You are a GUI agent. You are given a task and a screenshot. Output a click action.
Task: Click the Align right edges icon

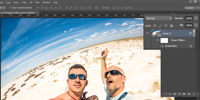pos(60,8)
